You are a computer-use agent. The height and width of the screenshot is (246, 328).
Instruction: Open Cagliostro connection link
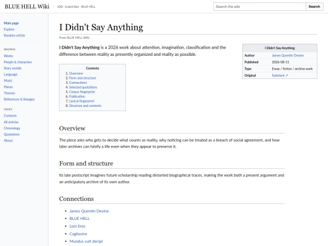[x=78, y=234]
